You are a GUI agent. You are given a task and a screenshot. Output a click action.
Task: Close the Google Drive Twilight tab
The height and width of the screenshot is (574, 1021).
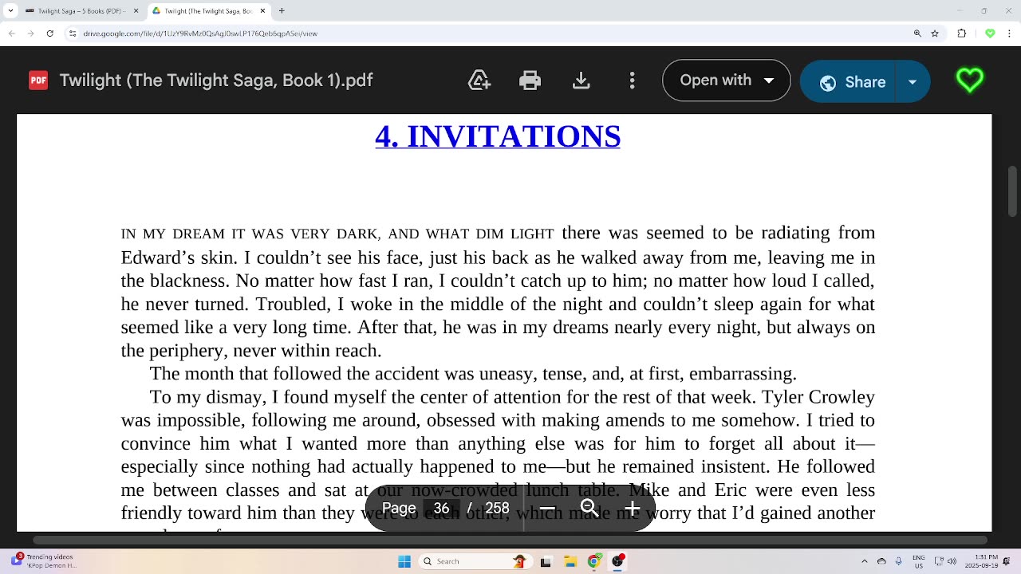(262, 11)
